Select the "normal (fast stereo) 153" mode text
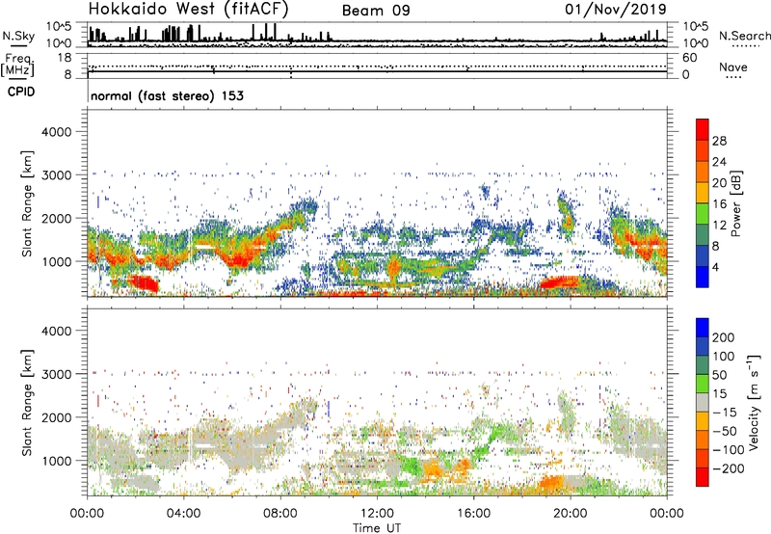This screenshot has height=534, width=771. click(167, 95)
